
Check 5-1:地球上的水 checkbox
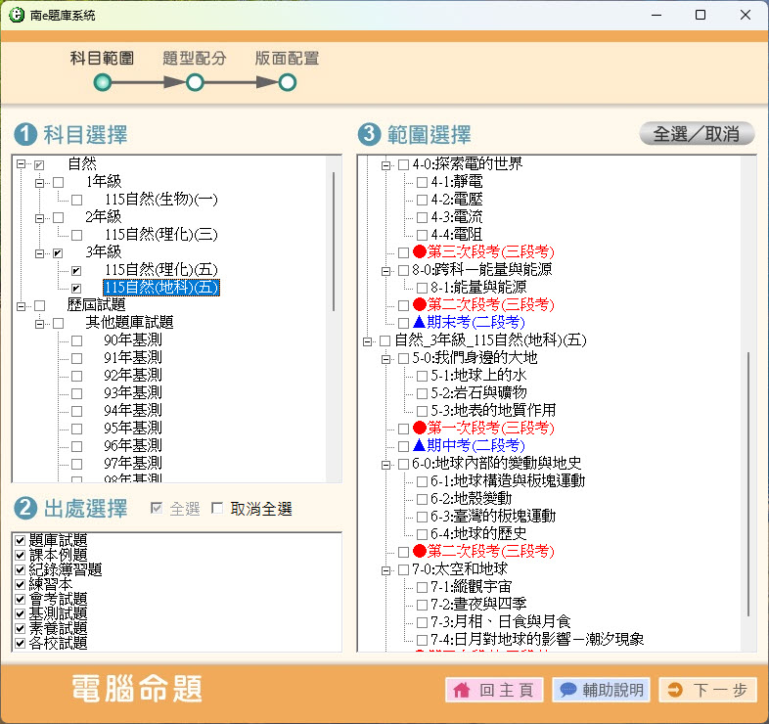point(422,377)
